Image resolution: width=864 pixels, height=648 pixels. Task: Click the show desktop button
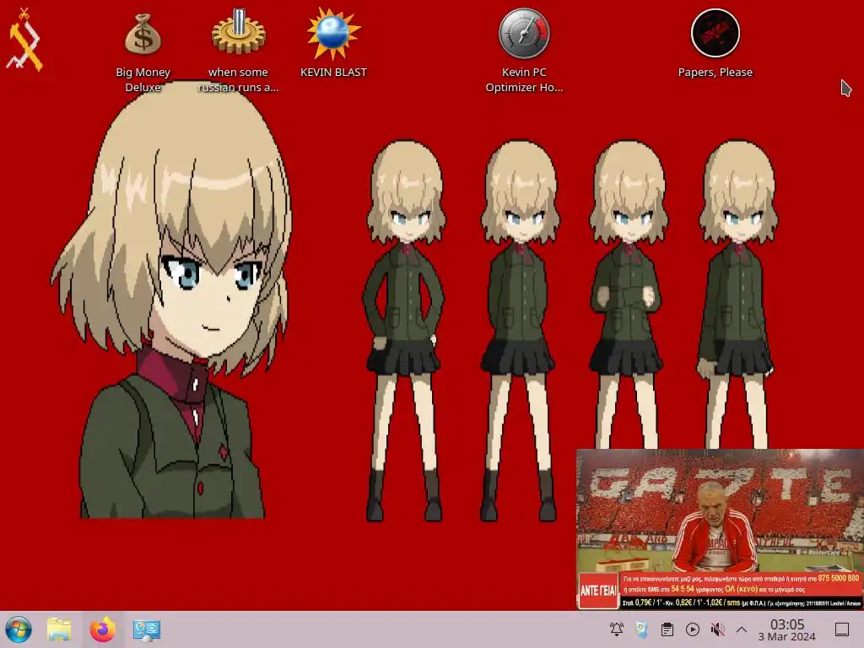point(842,629)
